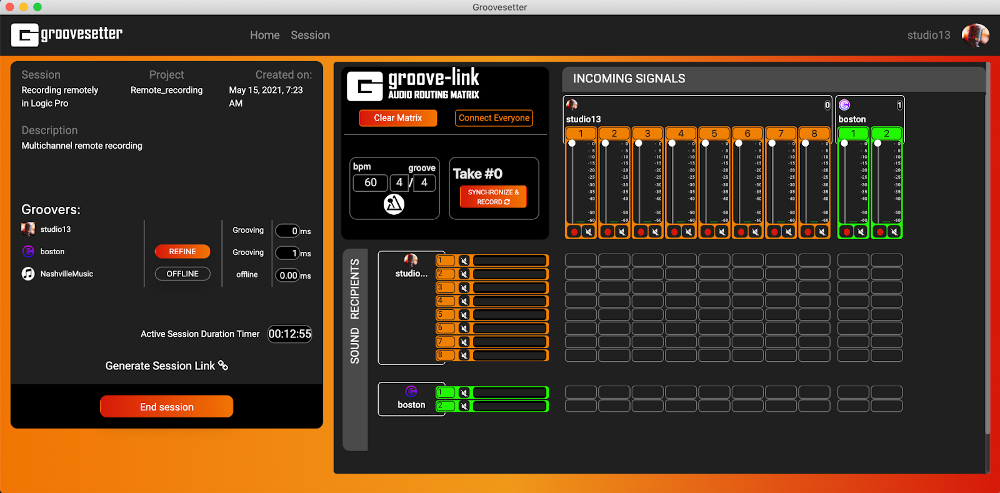Click the Synchronize & Record button
The image size is (1000, 493).
493,197
